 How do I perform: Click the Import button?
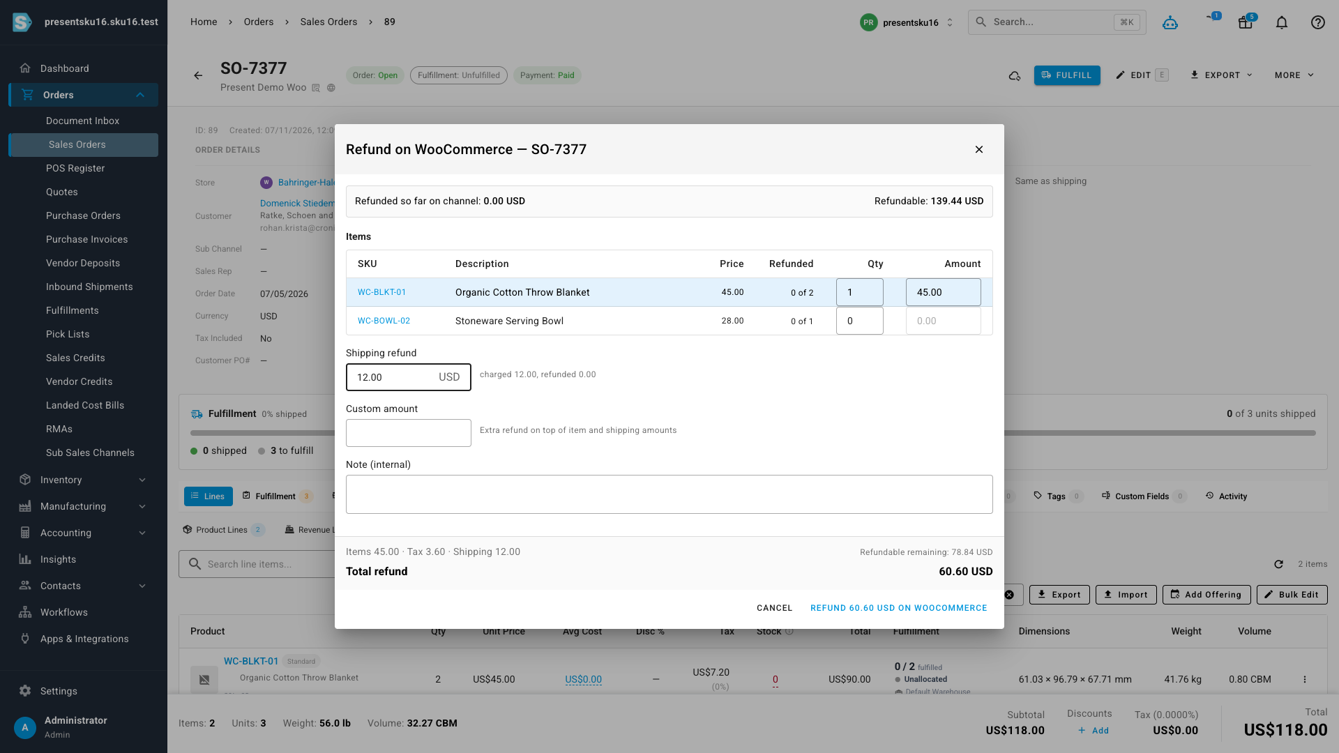(x=1126, y=595)
